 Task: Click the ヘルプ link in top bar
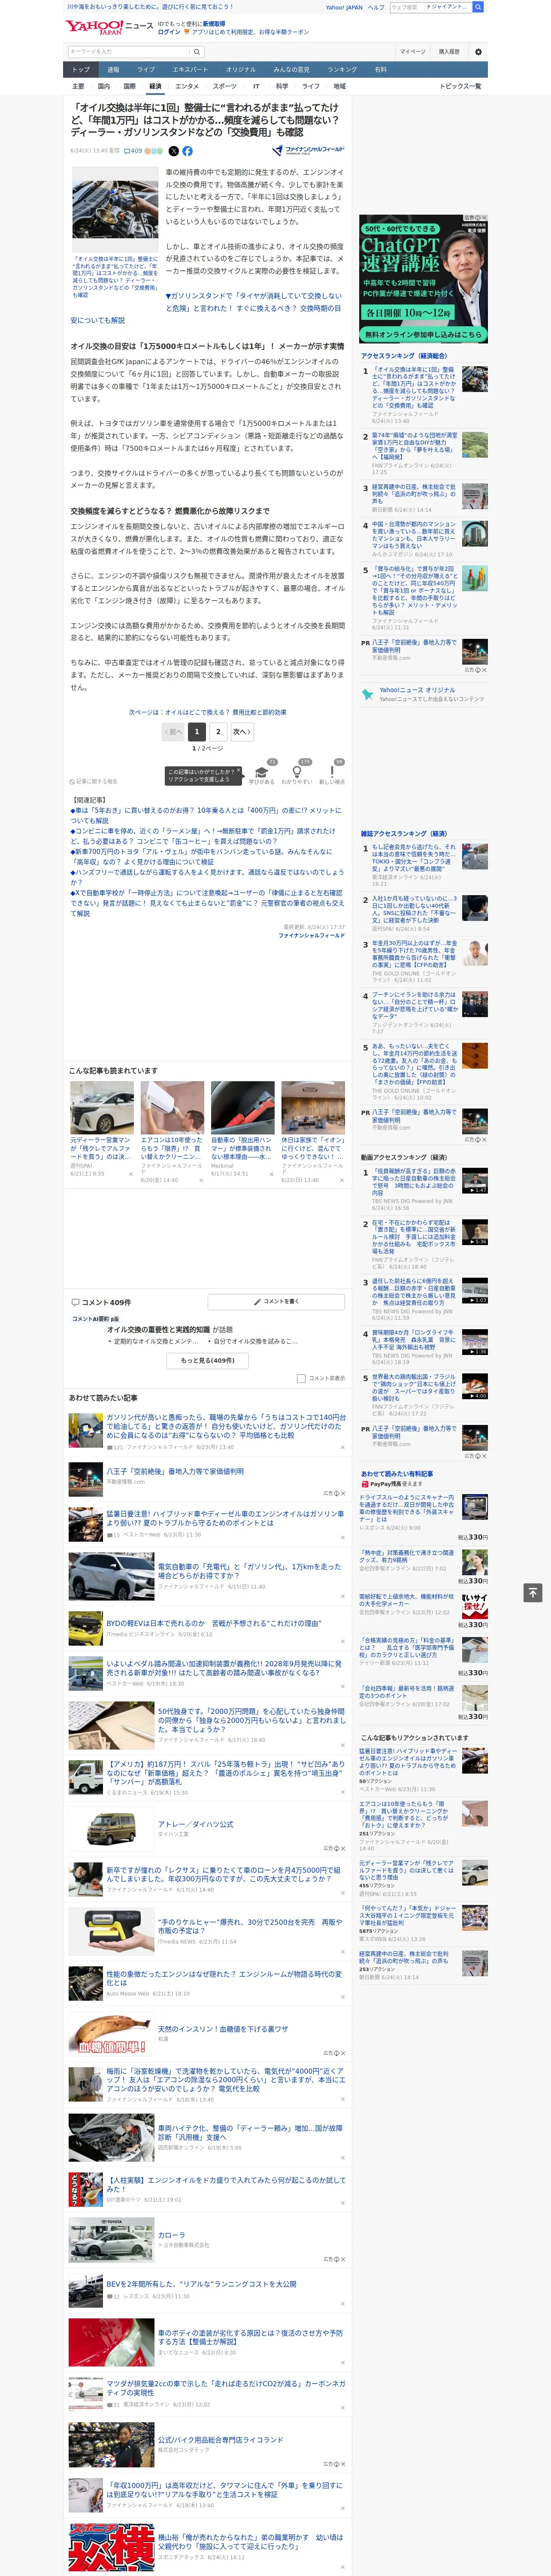(x=376, y=7)
